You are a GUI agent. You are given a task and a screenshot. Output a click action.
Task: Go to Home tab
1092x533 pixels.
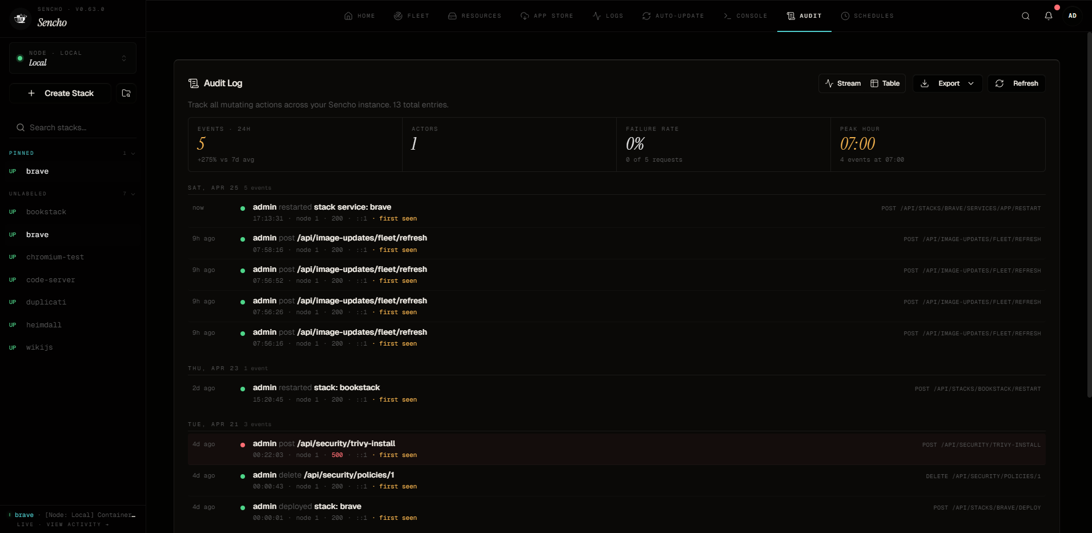(360, 16)
